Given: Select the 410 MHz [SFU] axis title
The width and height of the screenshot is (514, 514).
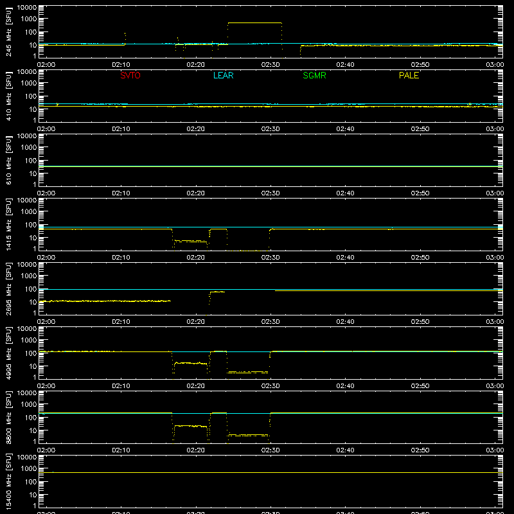Looking at the screenshot, I should point(9,96).
